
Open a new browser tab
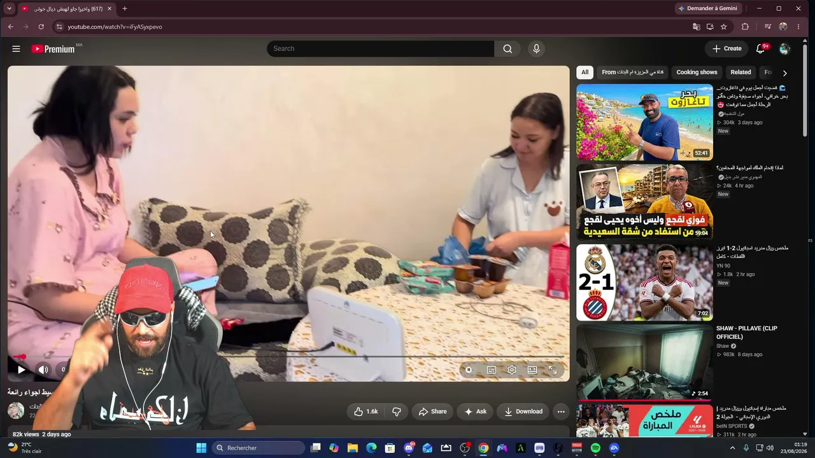click(125, 9)
